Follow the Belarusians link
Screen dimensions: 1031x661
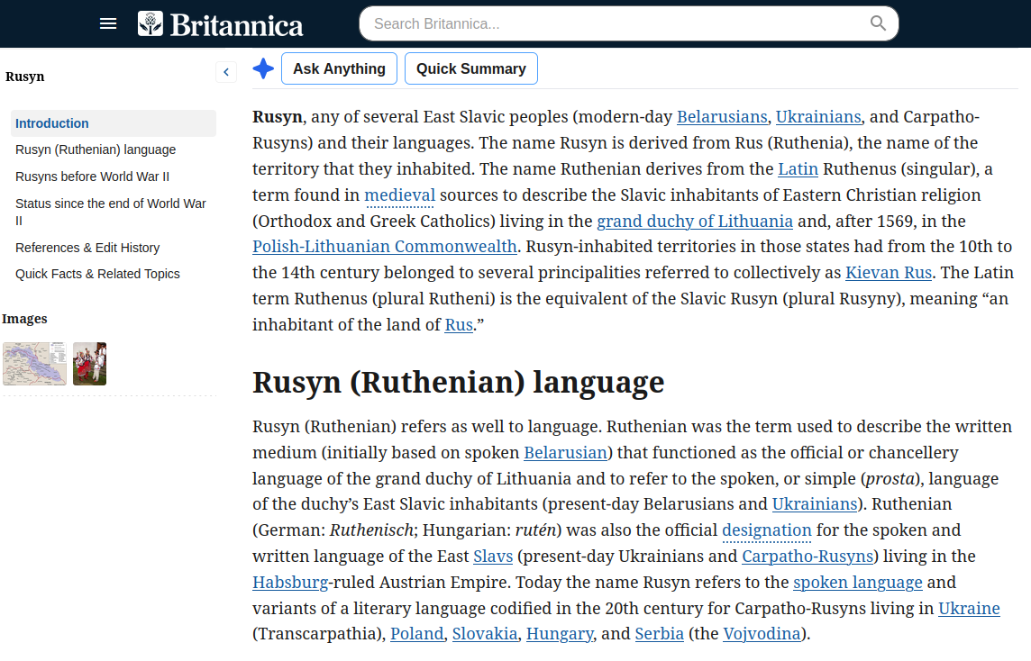click(722, 117)
